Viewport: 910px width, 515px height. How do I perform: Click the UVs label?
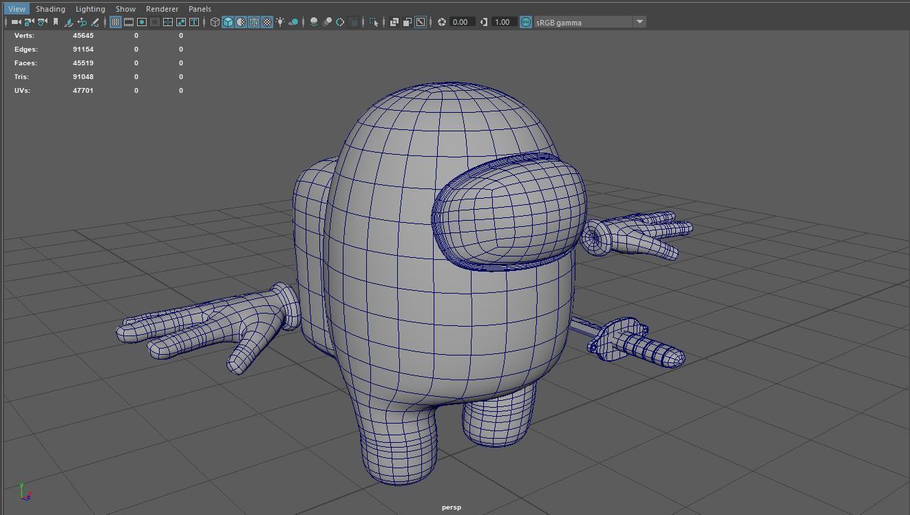pyautogui.click(x=22, y=90)
